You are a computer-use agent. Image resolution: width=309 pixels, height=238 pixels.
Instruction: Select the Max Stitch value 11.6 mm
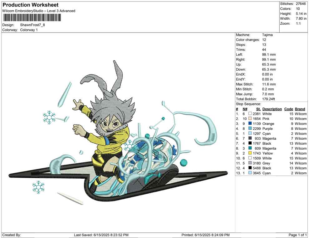269,84
